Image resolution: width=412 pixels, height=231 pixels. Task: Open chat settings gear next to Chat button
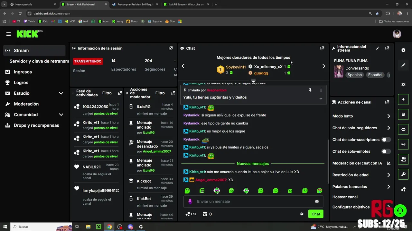[302, 214]
